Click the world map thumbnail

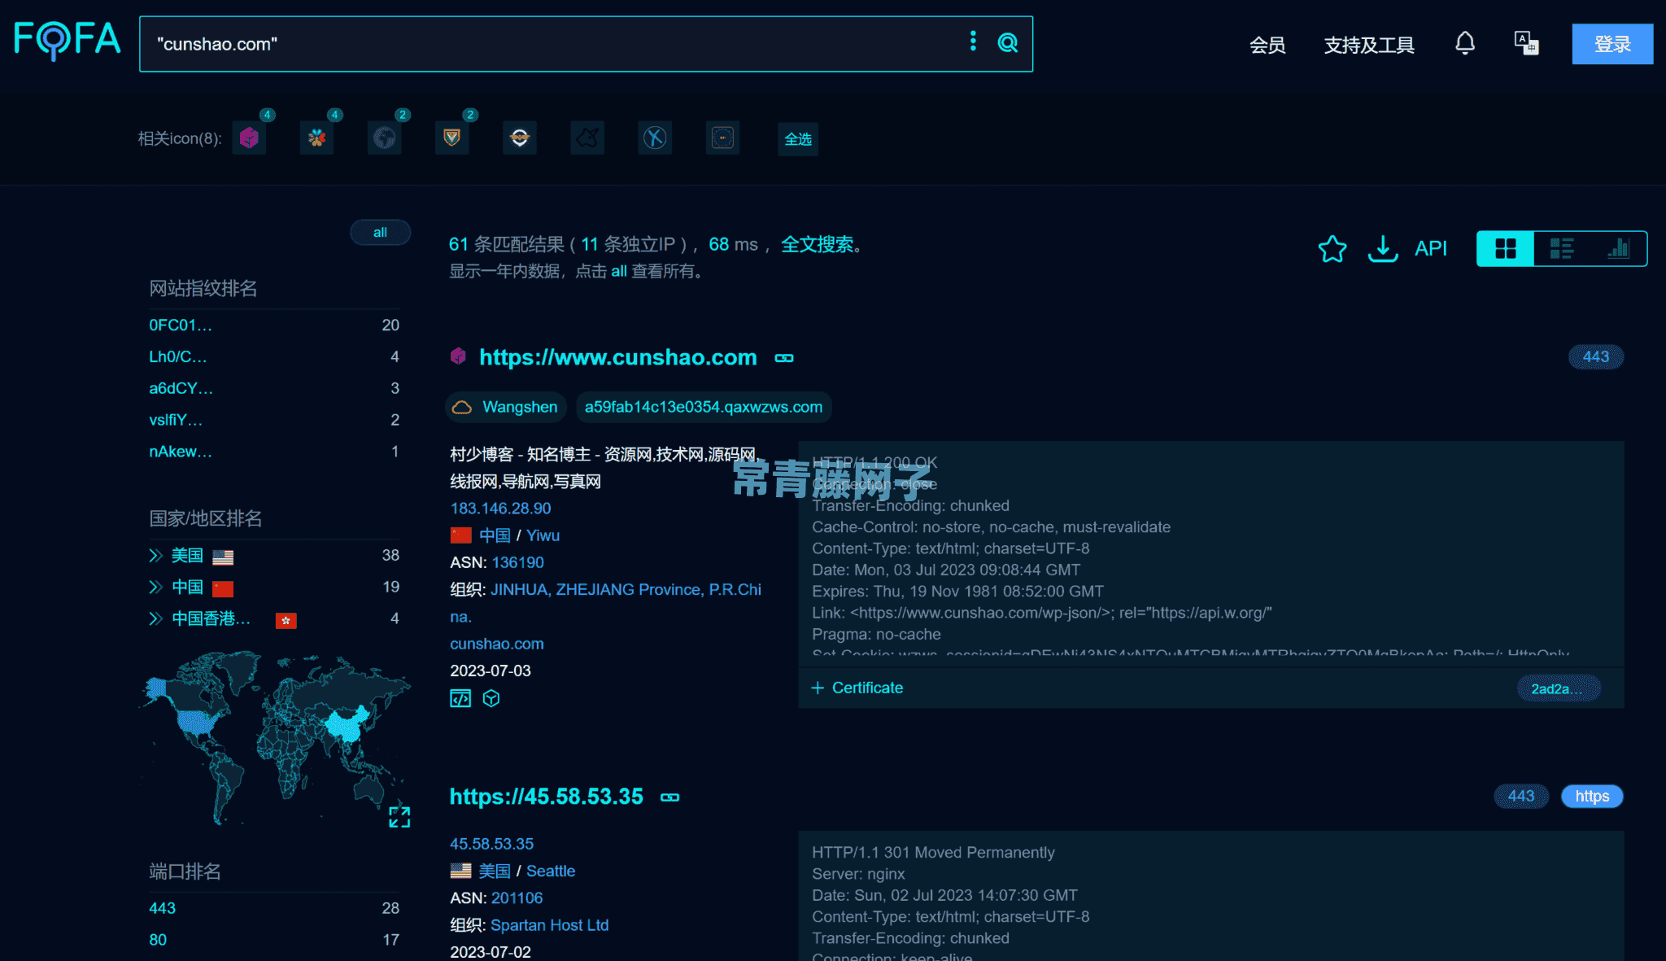pos(275,736)
